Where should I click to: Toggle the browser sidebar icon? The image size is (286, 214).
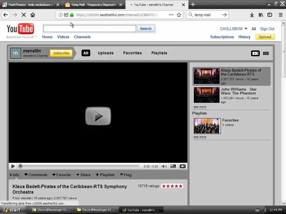pos(270,15)
